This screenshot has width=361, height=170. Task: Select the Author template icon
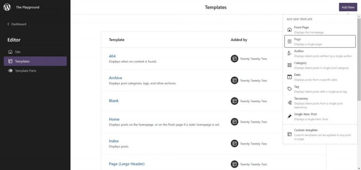pos(290,53)
